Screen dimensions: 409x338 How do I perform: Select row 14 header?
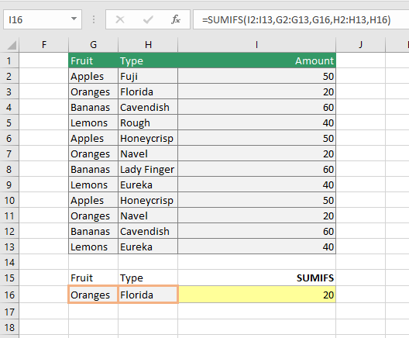[x=9, y=262]
